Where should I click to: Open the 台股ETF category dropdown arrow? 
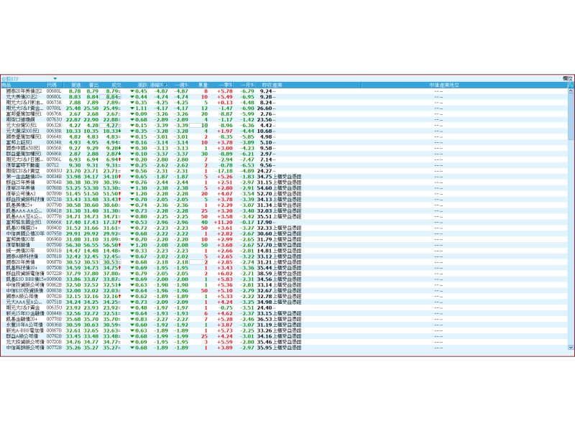[x=55, y=78]
